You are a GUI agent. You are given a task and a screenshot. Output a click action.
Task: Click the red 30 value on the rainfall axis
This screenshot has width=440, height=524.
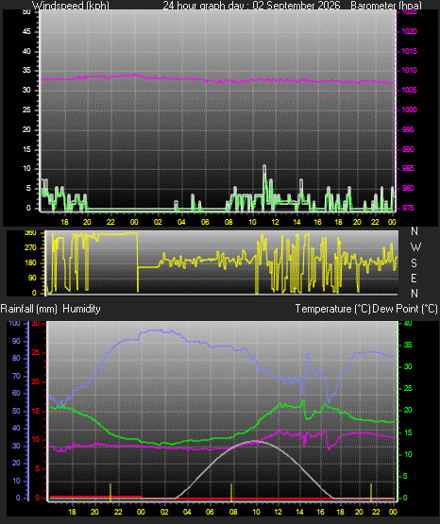36,323
